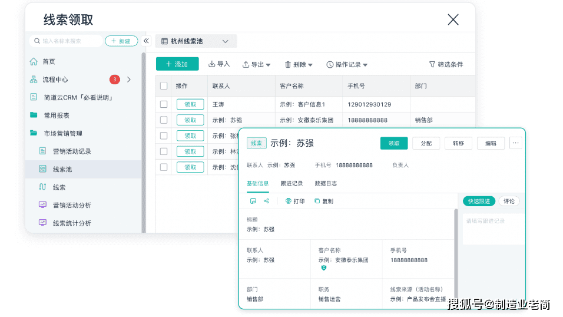Open the 常用报表 folder icon
The width and height of the screenshot is (563, 317).
click(x=34, y=115)
